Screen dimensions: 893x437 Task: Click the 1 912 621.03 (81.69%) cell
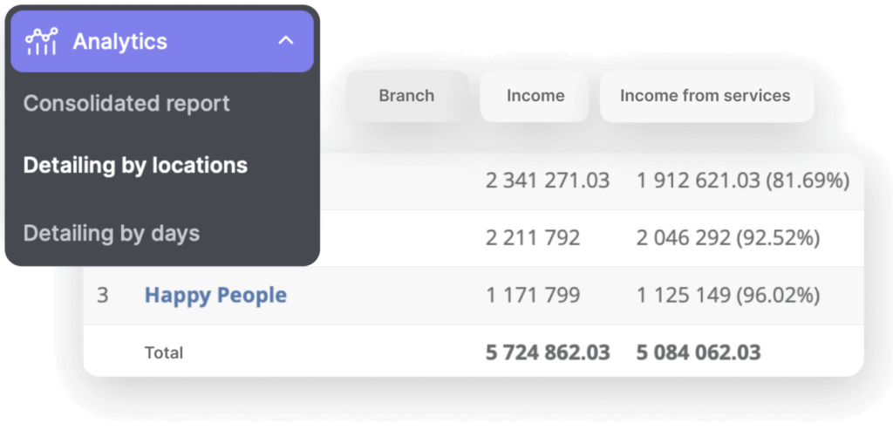[x=743, y=181]
